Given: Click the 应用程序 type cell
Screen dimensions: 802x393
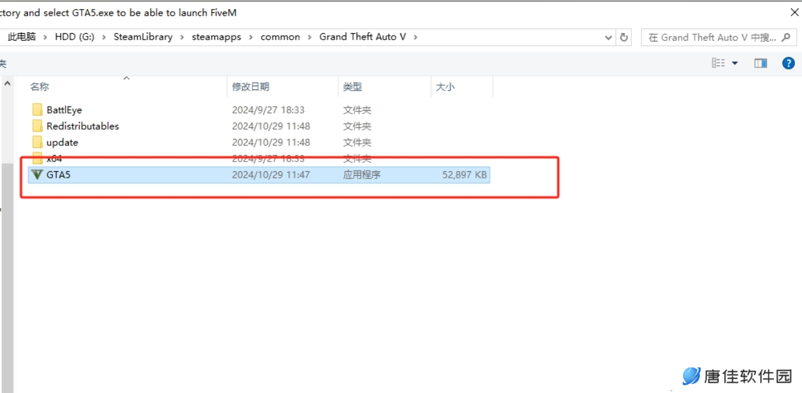Looking at the screenshot, I should pos(362,174).
